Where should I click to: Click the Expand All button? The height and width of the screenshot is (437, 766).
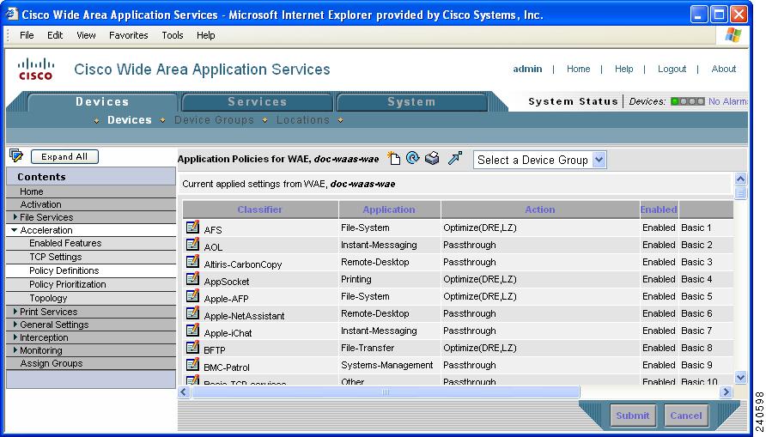pos(64,157)
